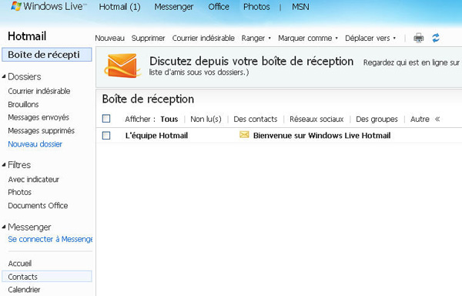Open the Déplacer vers dropdown
462x296 pixels.
[x=370, y=38]
